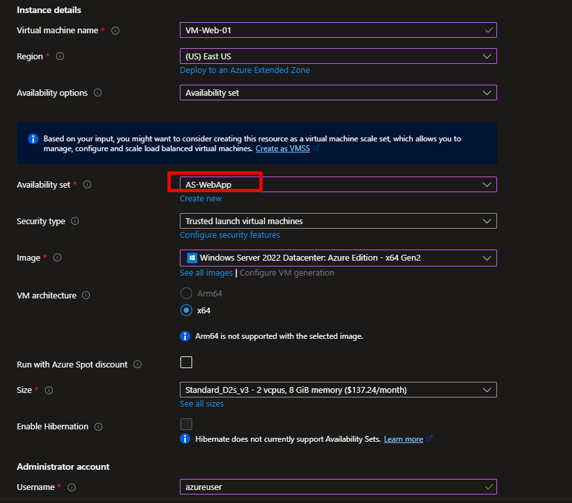Viewport: 572px width, 503px height.
Task: Click info icon next to VM architecture
Action: 87,296
